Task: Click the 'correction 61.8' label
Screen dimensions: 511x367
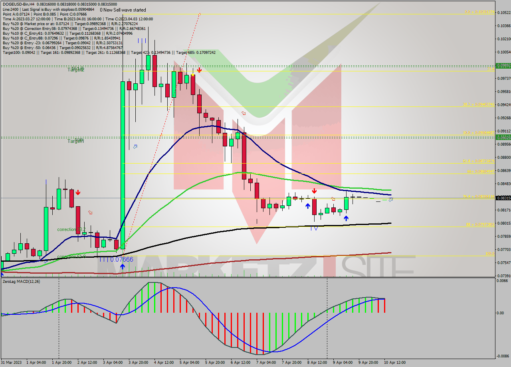Action: pos(71,257)
